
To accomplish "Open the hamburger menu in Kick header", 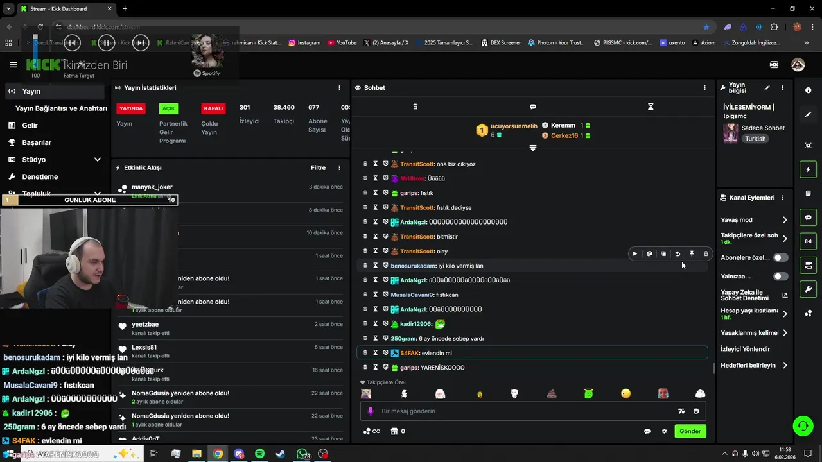I will pos(13,65).
